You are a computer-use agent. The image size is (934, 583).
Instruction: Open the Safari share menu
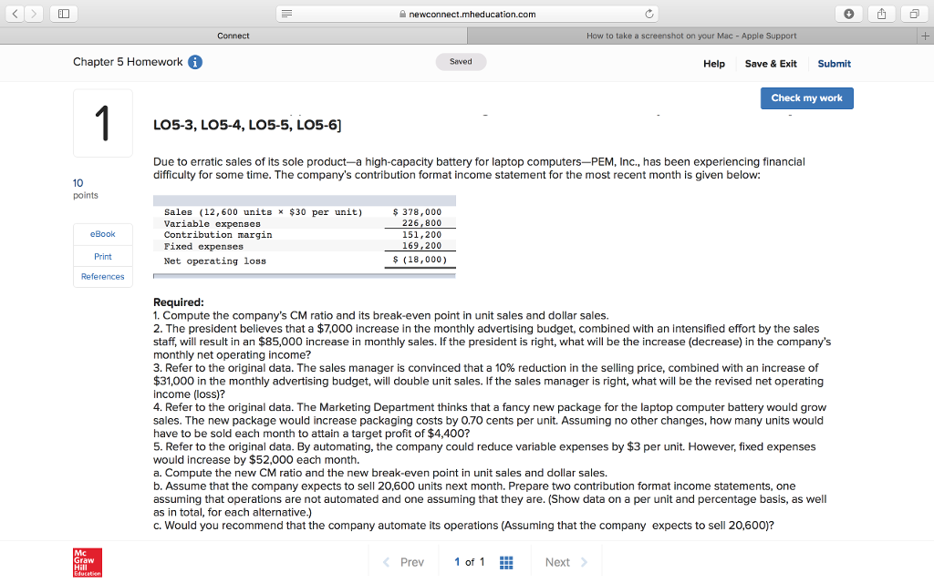coord(882,14)
